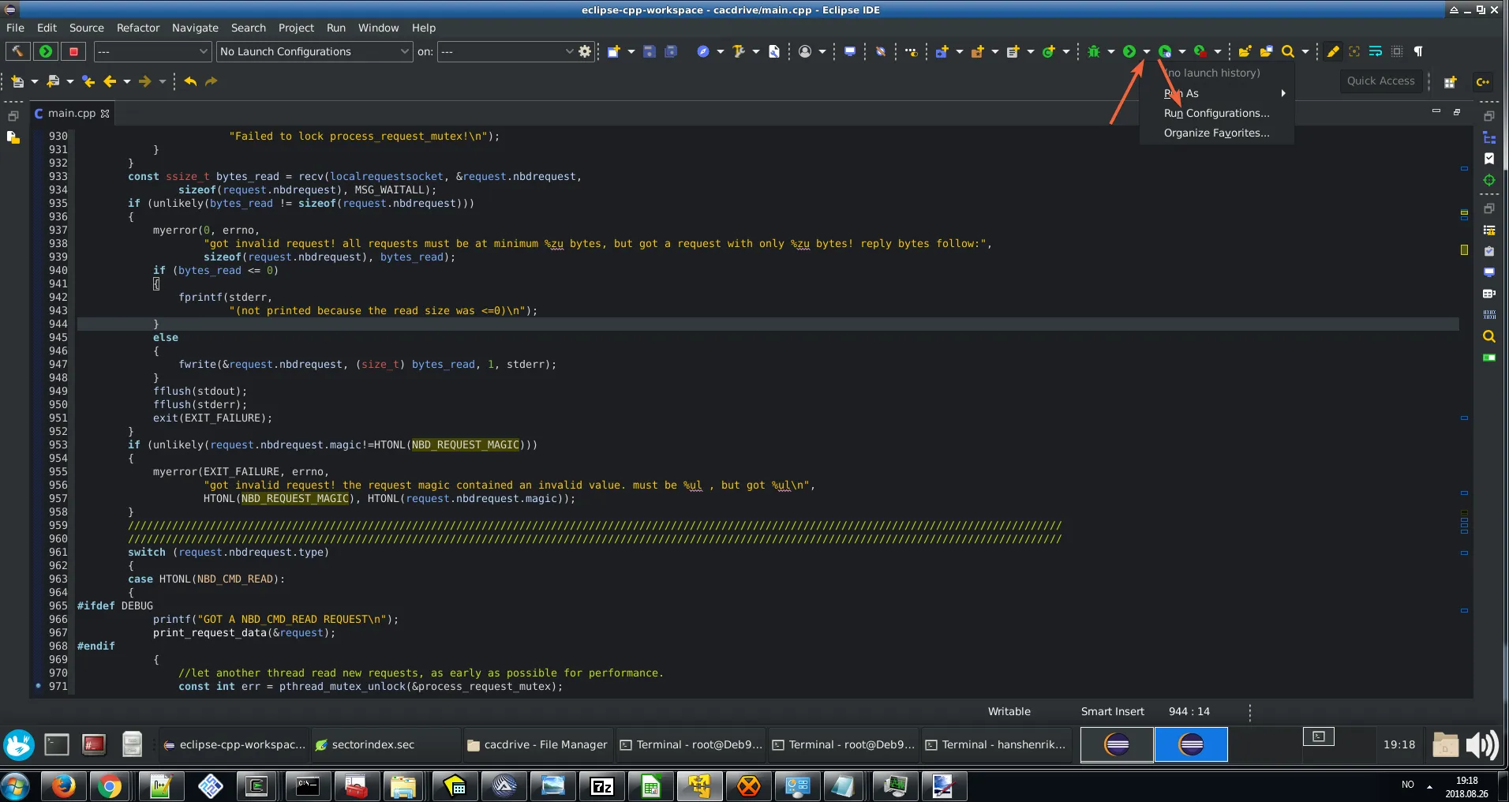Choose Organize Favorites... menu entry

tap(1216, 133)
